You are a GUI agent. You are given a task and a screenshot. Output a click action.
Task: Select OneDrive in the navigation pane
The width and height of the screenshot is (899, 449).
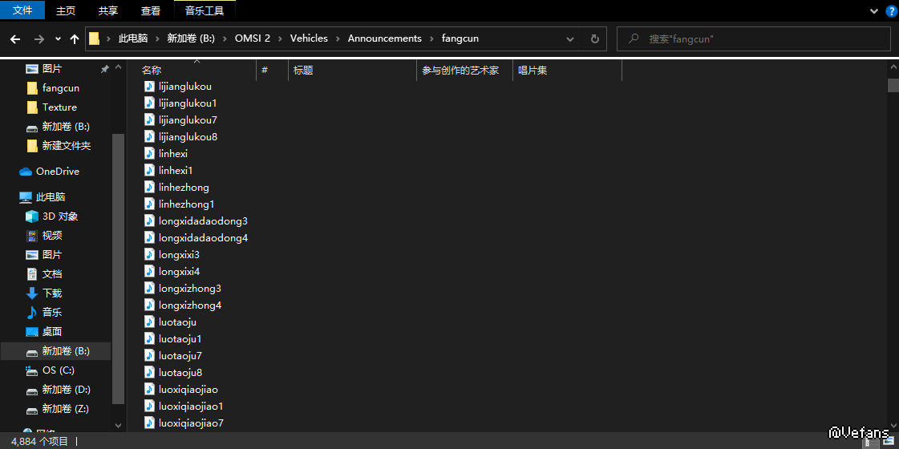[x=57, y=172]
